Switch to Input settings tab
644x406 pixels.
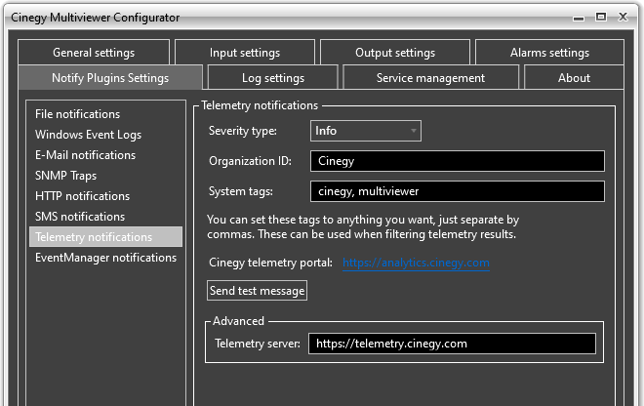[x=245, y=52]
